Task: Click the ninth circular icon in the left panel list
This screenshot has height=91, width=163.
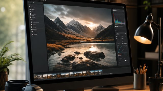Action: [32, 27]
